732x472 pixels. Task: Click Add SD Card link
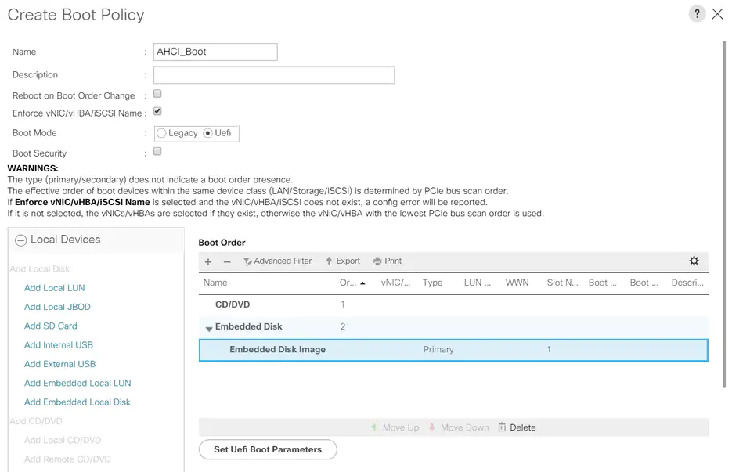[50, 326]
